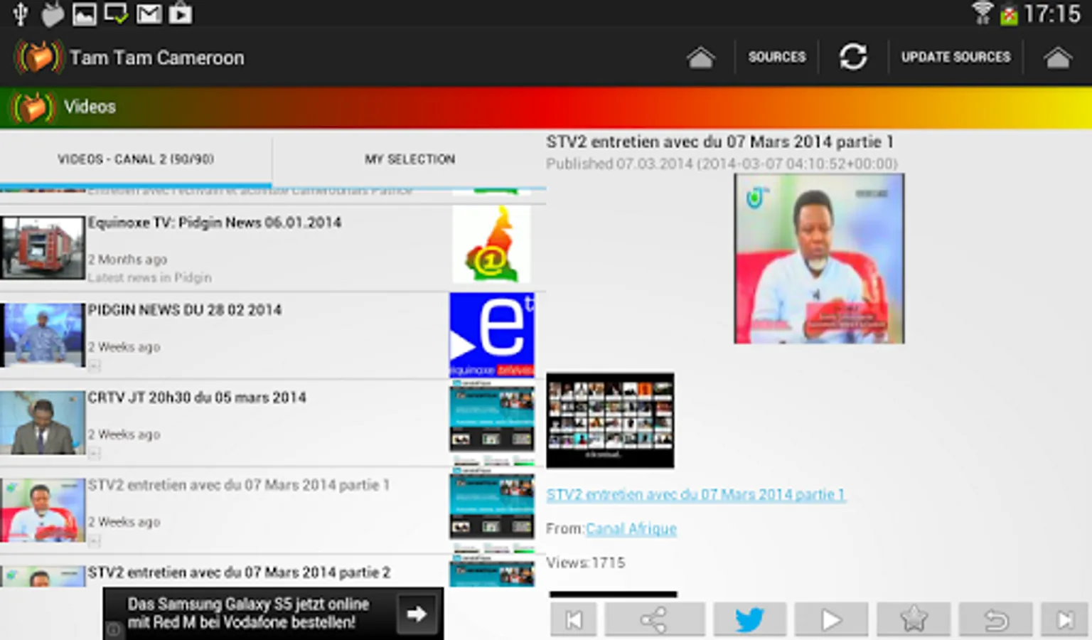Screen dimensions: 1092x640
Task: Tap the USB status bar icon
Action: click(21, 14)
